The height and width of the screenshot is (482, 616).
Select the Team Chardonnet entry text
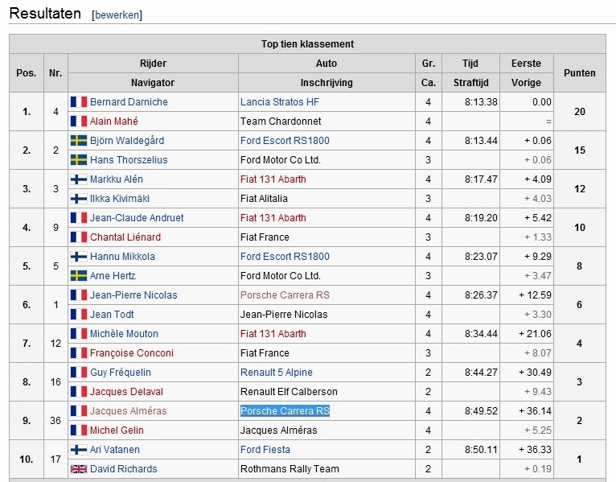[281, 121]
